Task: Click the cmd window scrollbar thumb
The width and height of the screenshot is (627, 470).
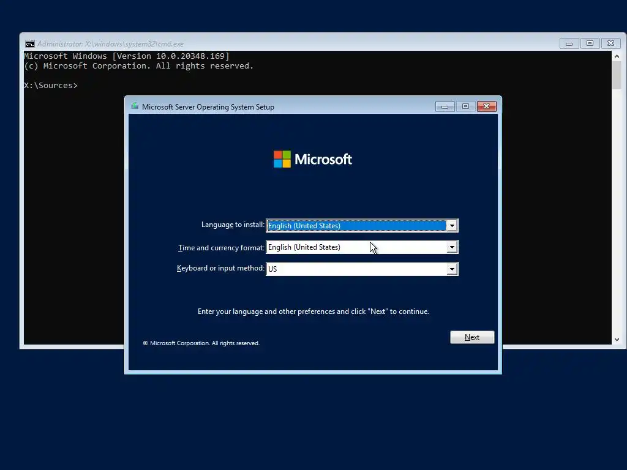Action: point(617,75)
